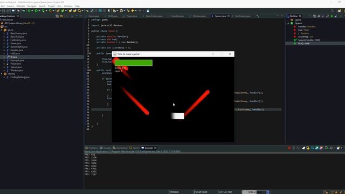Expand the Player.java tree node arrow

tap(4, 64)
